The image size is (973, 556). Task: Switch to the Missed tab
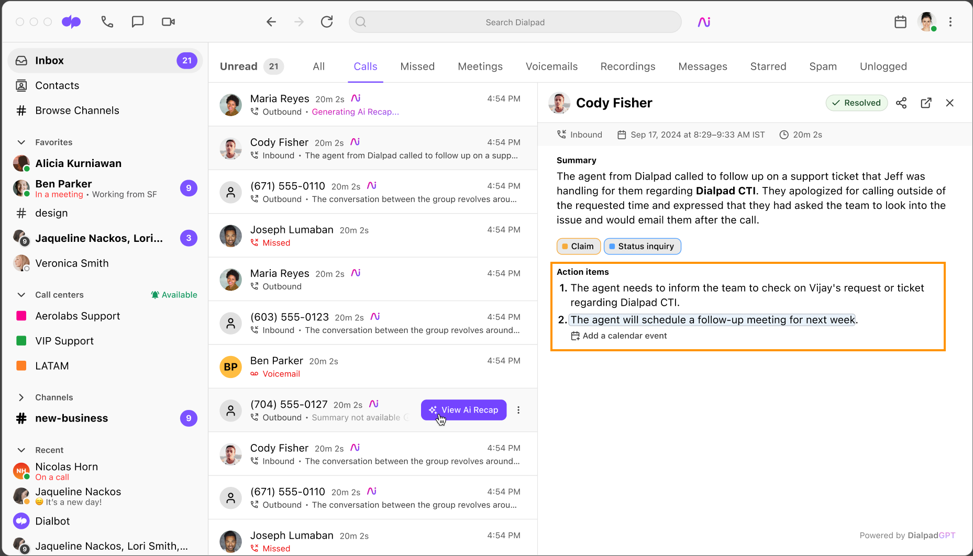click(x=417, y=66)
